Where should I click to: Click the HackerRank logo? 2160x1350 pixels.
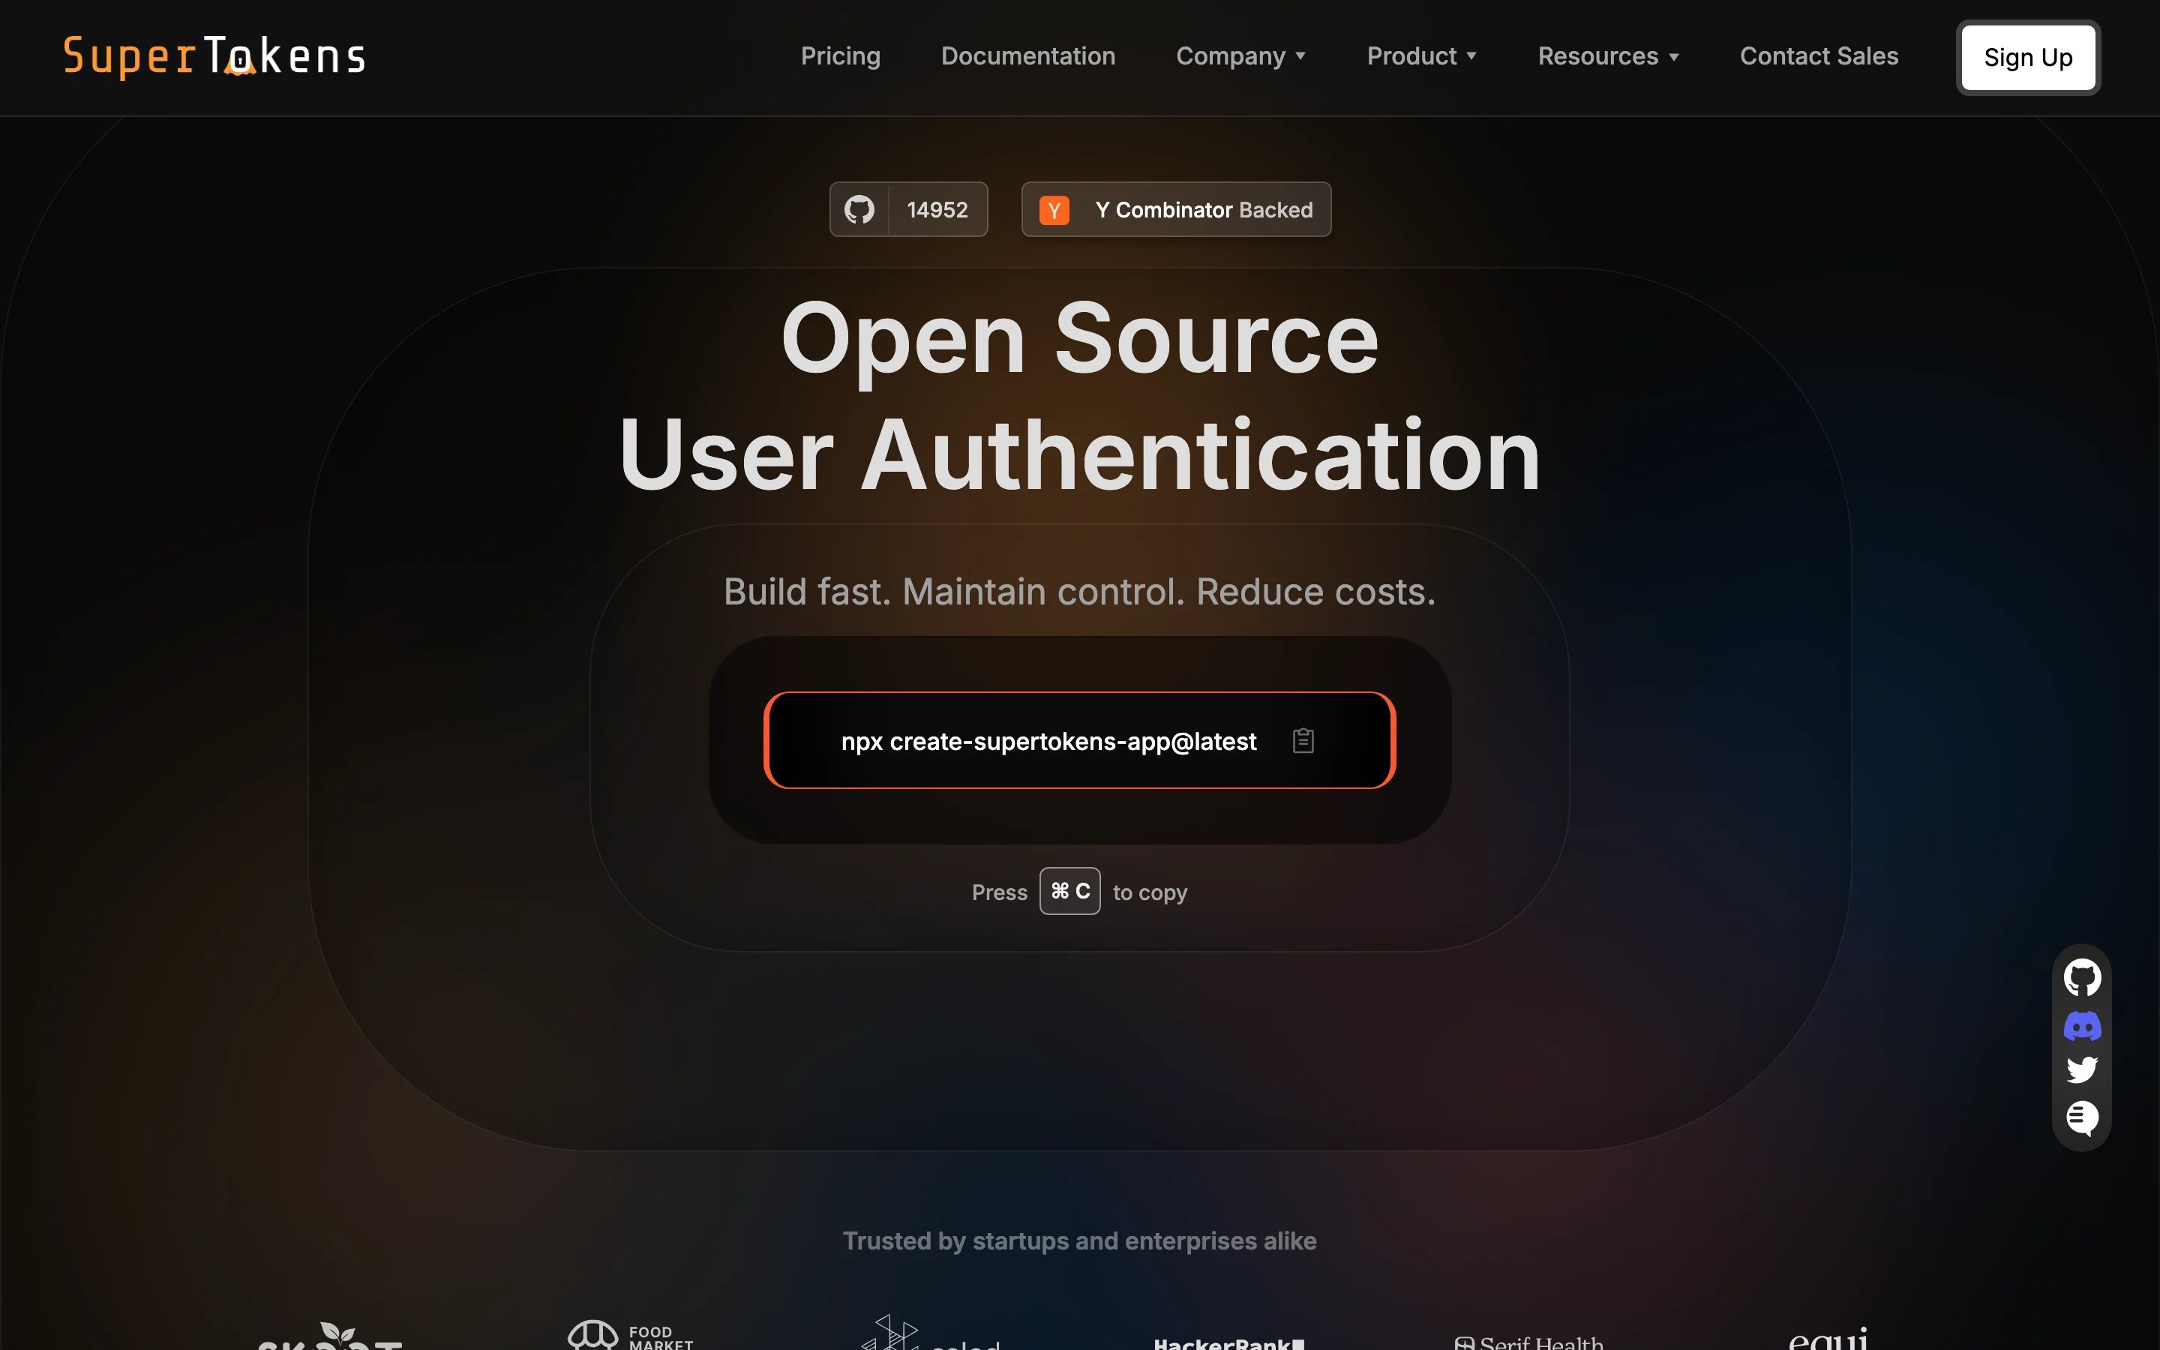click(x=1228, y=1342)
